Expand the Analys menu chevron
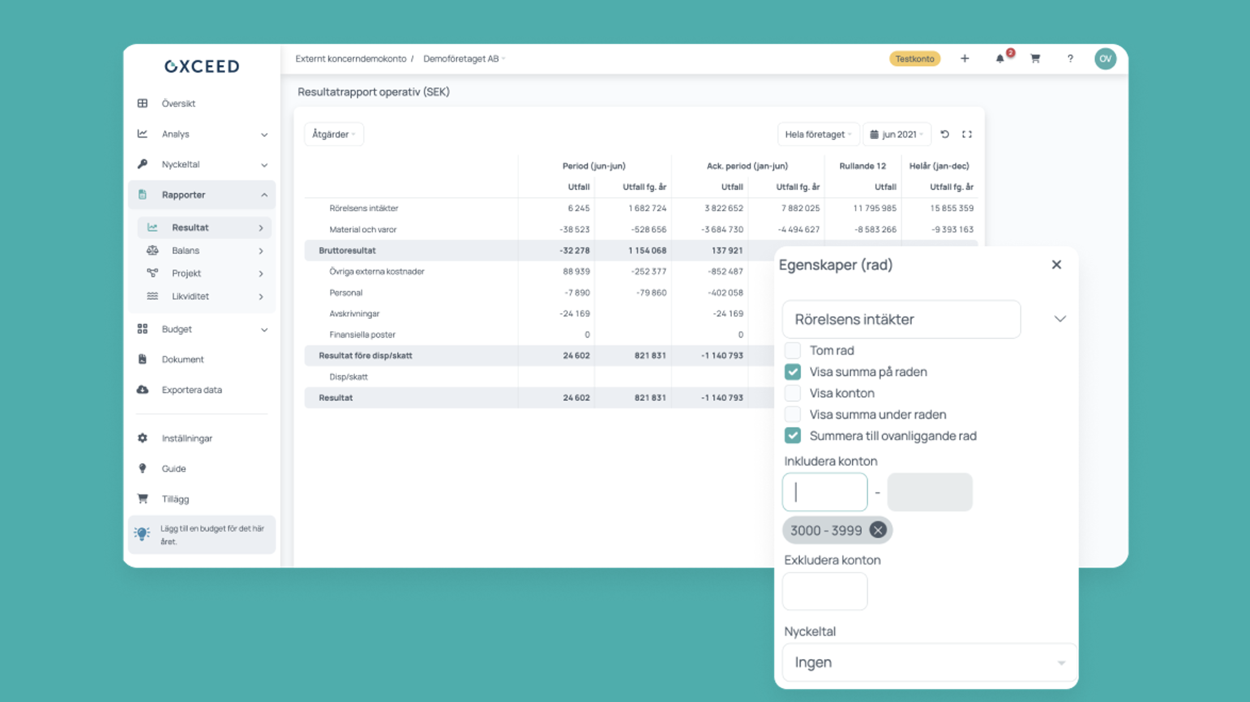Image resolution: width=1250 pixels, height=702 pixels. click(x=264, y=134)
